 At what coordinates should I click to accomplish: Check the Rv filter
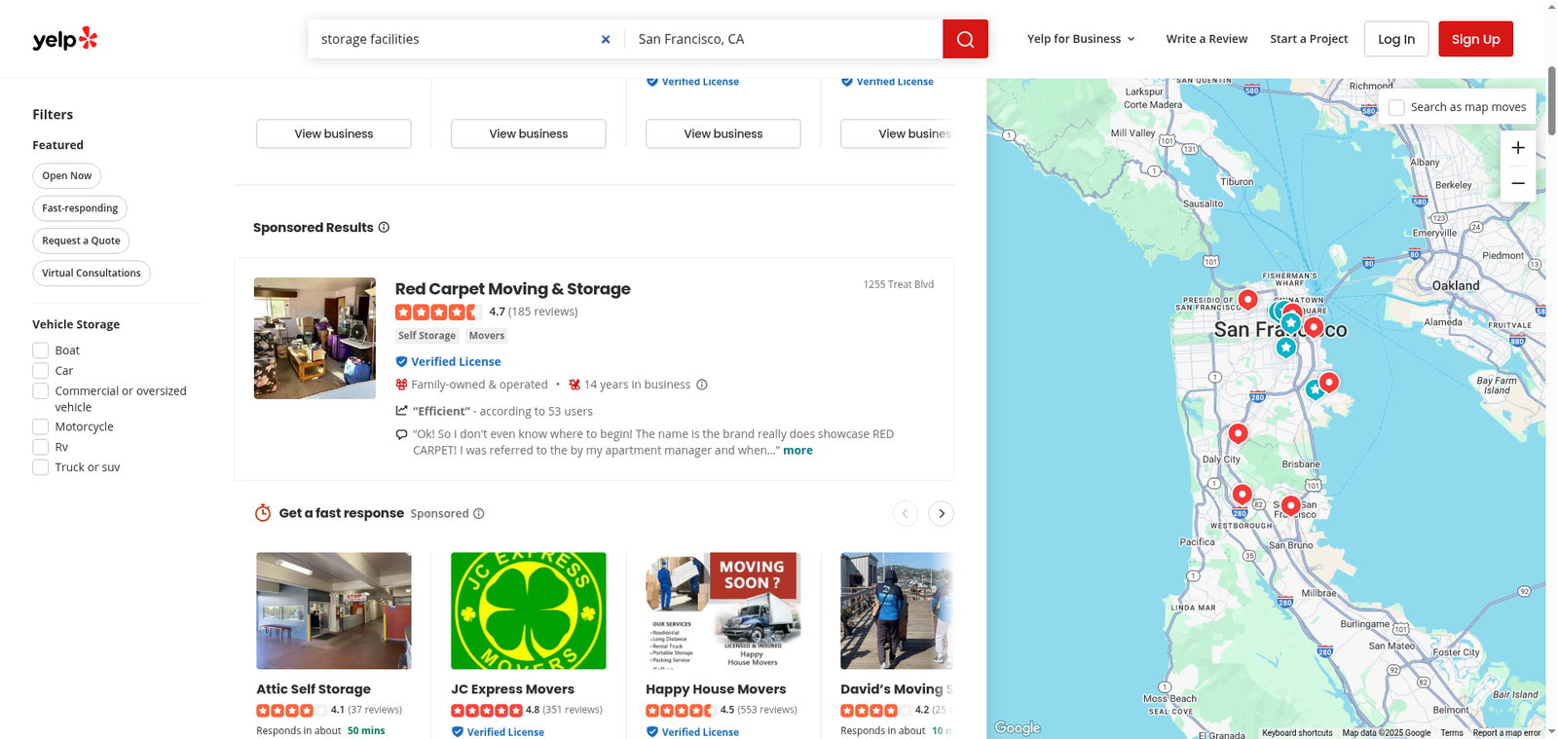[41, 447]
